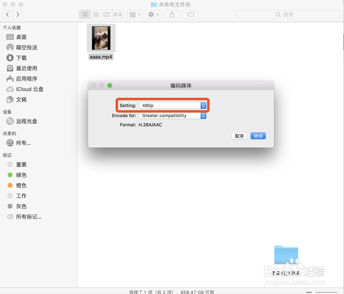This screenshot has width=344, height=294.
Task: Select the aaaa.mp4 video thumbnail
Action: point(100,38)
